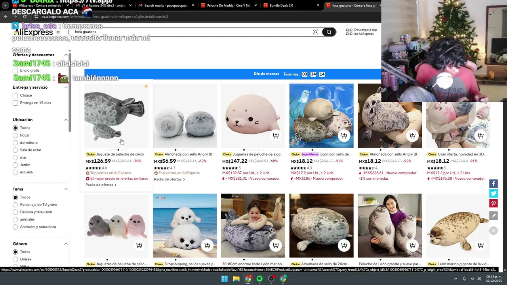Click the foca guatona search field
507x285 pixels.
[190, 32]
